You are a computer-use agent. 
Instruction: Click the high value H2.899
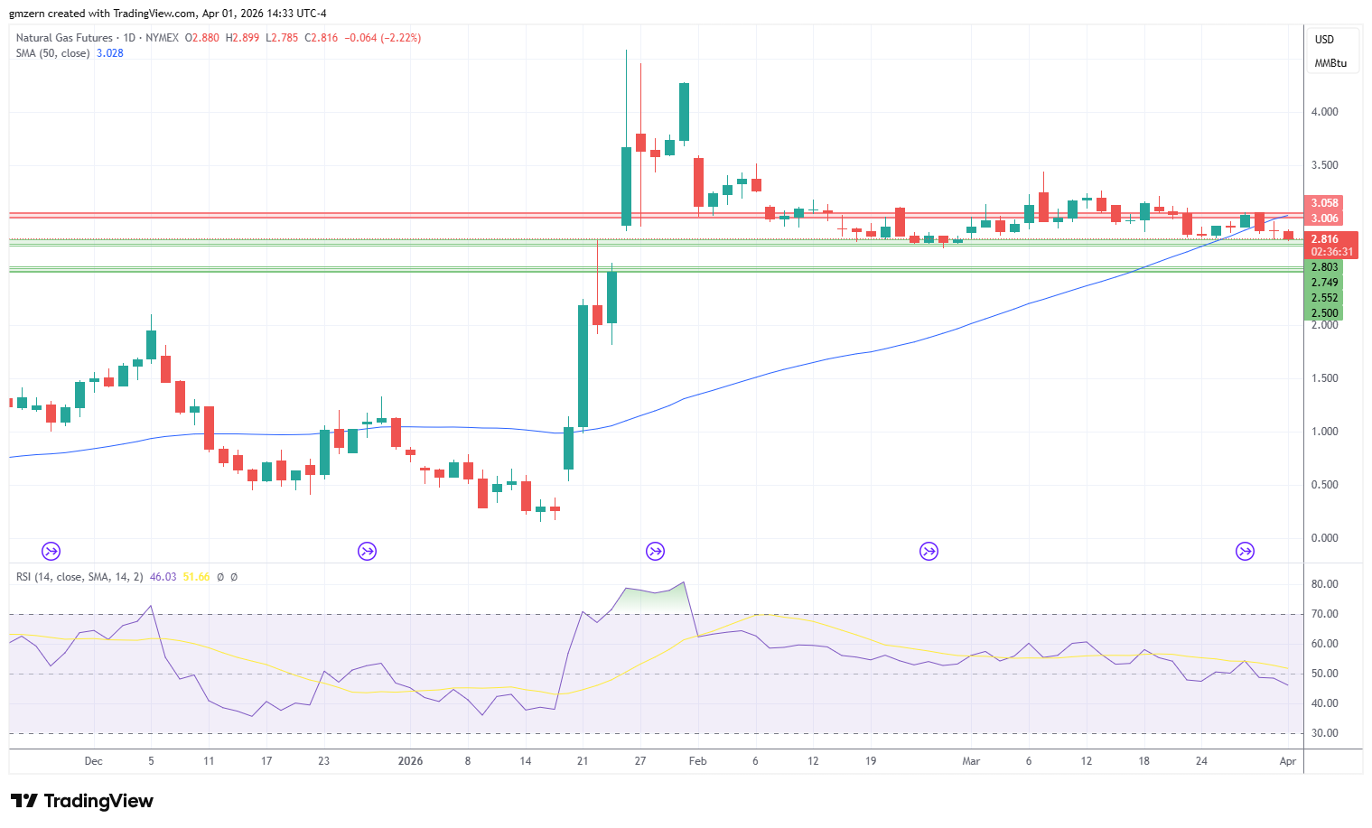242,38
